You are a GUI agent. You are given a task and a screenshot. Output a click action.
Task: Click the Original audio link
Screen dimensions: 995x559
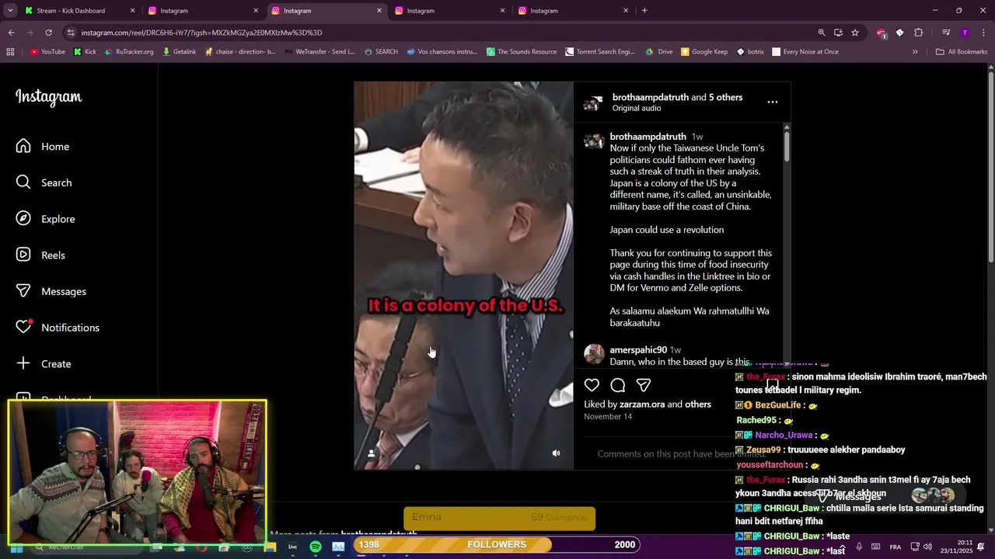click(x=637, y=108)
